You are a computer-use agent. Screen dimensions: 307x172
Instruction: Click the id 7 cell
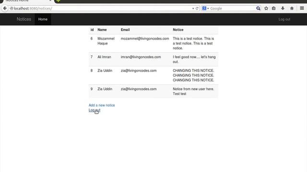coord(92,57)
